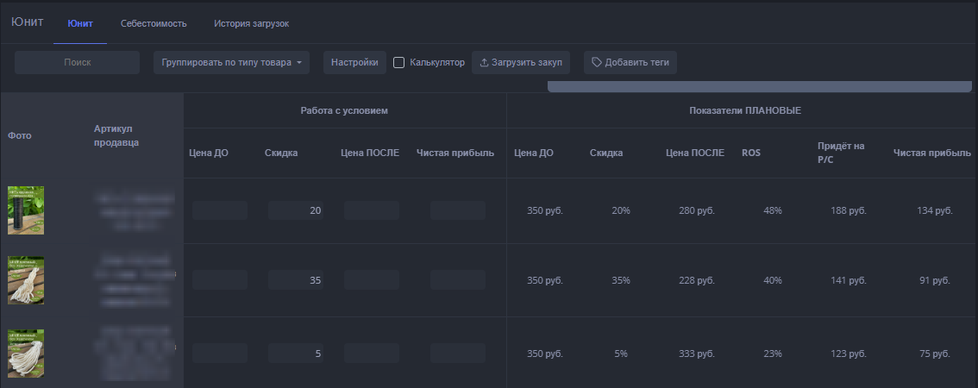Click the Скидка field with value 20

(x=296, y=211)
